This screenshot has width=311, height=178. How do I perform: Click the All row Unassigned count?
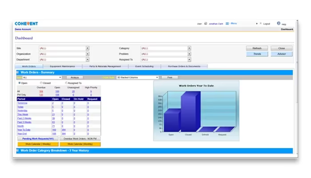click(73, 91)
